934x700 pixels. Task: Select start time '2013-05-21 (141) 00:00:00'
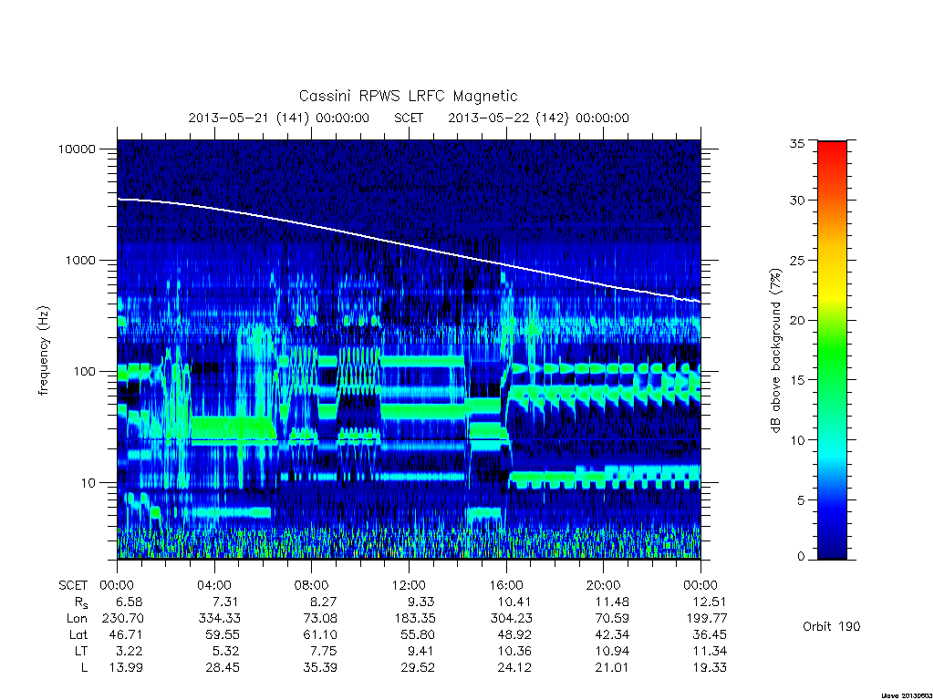[x=279, y=118]
